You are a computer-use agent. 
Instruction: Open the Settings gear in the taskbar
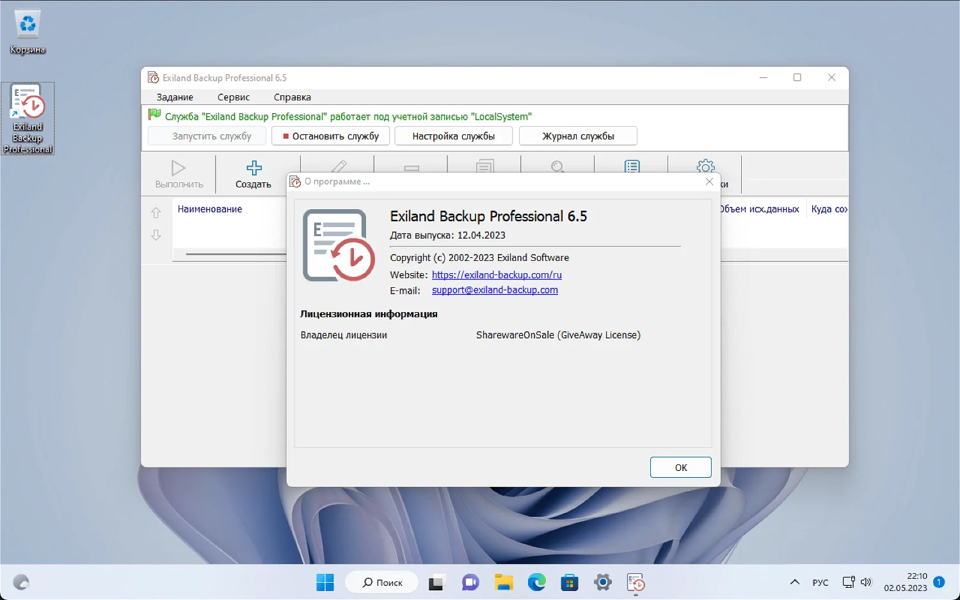tap(603, 583)
